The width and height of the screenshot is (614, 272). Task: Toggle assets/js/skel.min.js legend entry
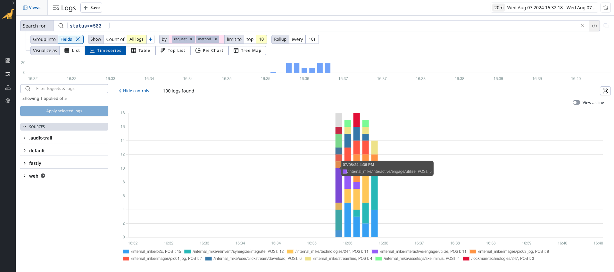pos(418,259)
